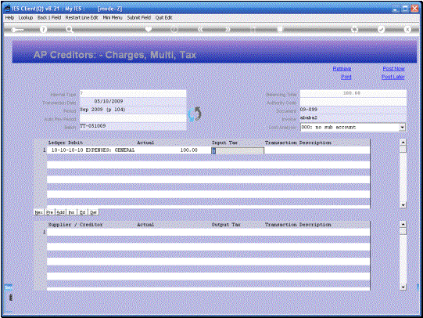Click the Add button below the ledger grid
The image size is (423, 318).
coord(61,212)
